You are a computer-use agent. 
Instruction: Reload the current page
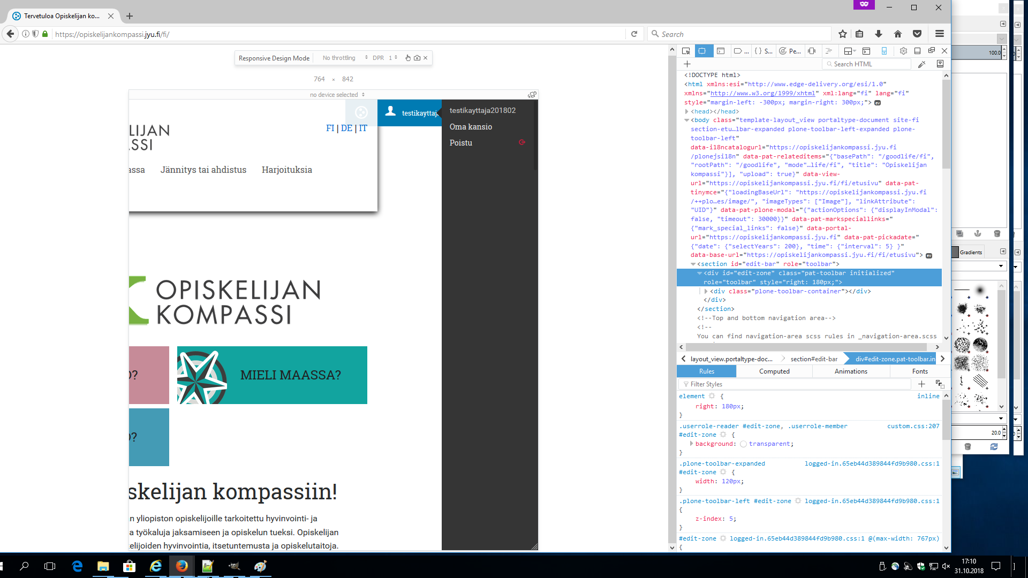634,34
